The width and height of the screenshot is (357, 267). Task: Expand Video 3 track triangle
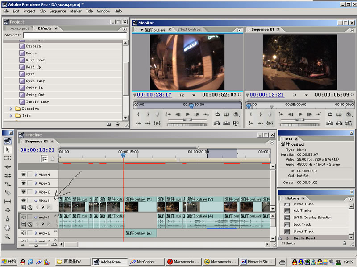[36, 183]
